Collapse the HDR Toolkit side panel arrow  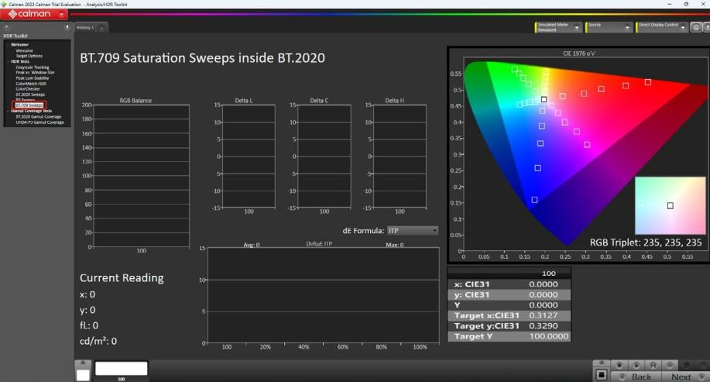(67, 27)
